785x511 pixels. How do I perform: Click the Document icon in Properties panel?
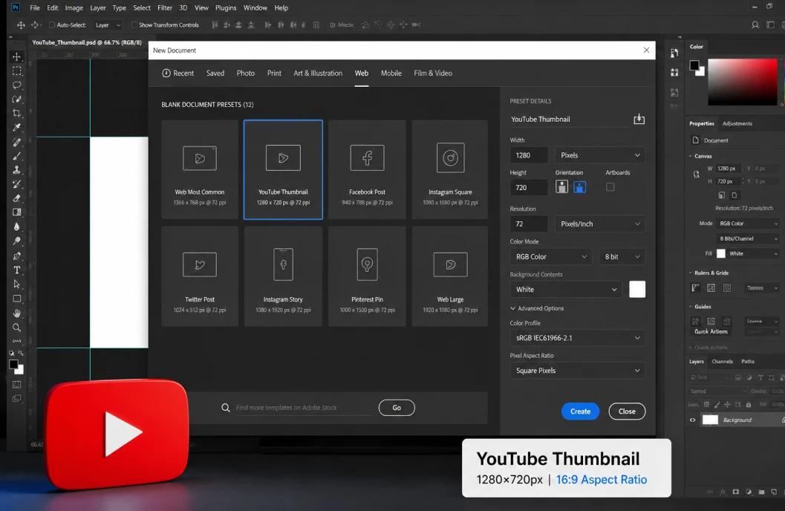[x=695, y=140]
